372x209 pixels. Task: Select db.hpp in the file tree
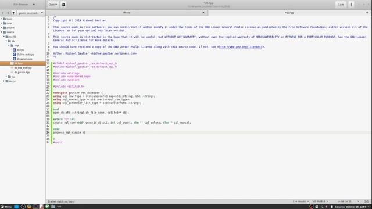(x=23, y=63)
